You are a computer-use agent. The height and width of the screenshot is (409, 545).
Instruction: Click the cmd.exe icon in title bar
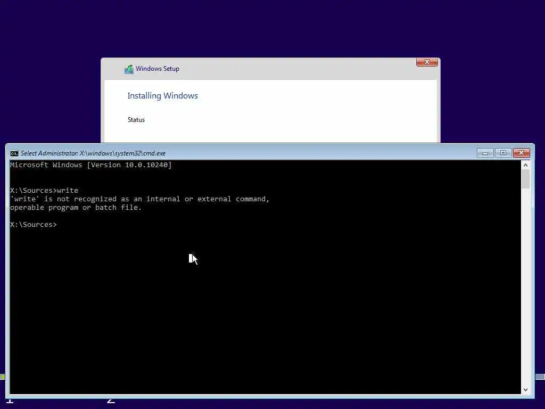click(x=14, y=153)
